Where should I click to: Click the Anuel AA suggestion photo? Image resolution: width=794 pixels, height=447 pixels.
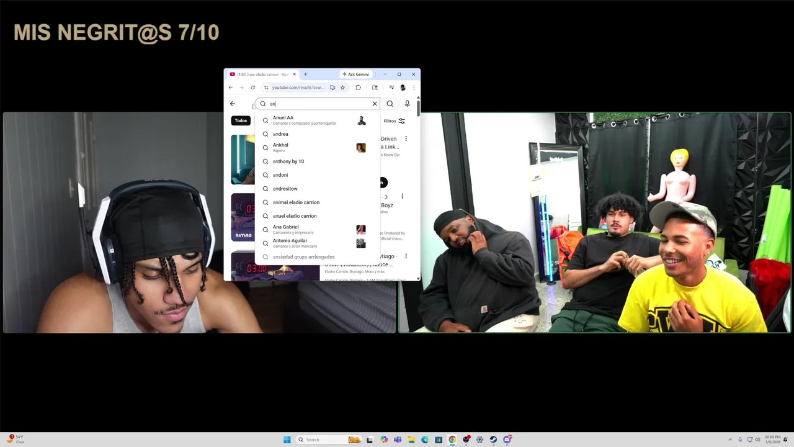(361, 120)
